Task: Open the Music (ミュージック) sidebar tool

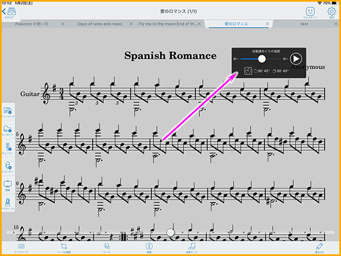Action: (x=8, y=112)
